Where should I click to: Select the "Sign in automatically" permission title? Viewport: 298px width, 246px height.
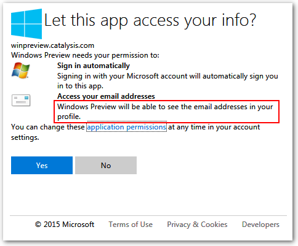(94, 66)
